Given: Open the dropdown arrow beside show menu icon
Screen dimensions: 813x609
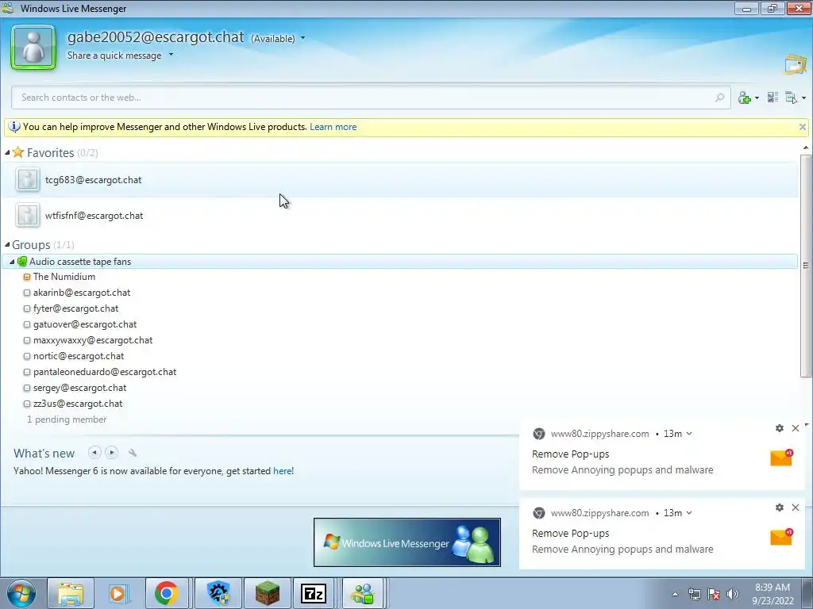Looking at the screenshot, I should pyautogui.click(x=803, y=98).
